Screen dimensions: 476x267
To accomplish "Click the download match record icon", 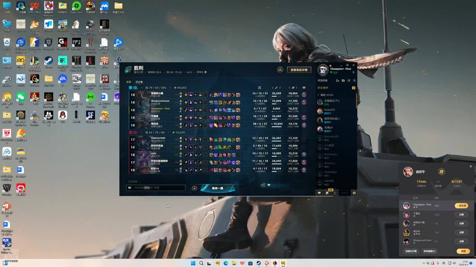I will (x=280, y=70).
